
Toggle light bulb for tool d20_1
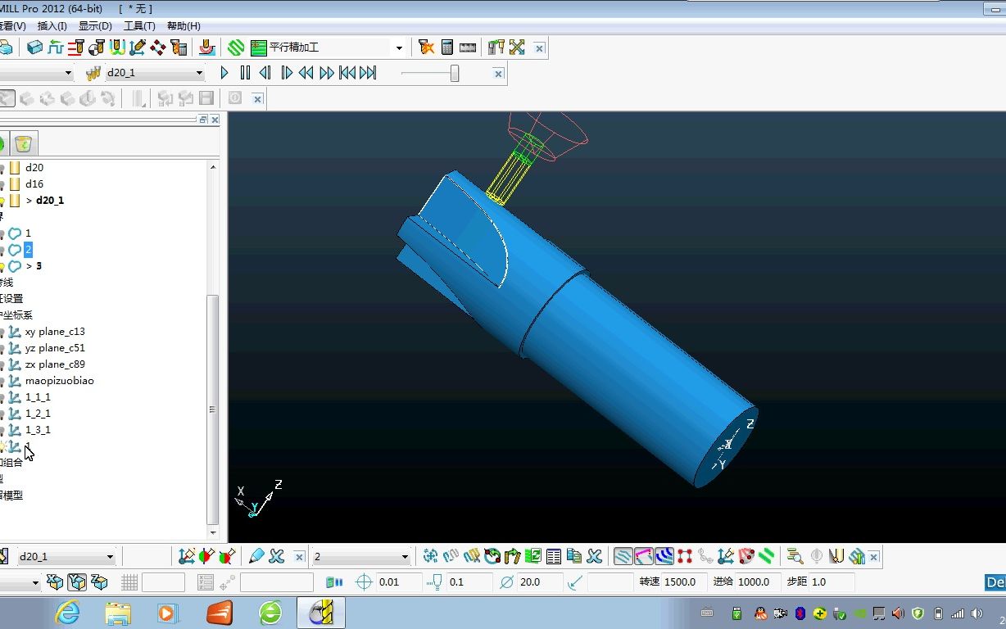pos(2,201)
